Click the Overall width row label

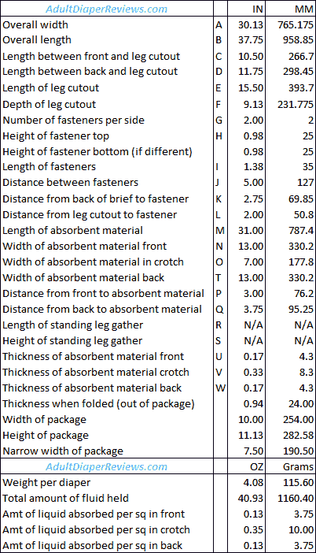pos(35,24)
